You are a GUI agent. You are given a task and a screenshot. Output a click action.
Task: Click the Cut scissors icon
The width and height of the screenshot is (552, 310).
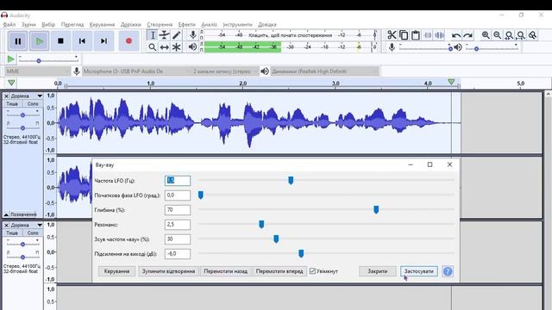pyautogui.click(x=392, y=35)
